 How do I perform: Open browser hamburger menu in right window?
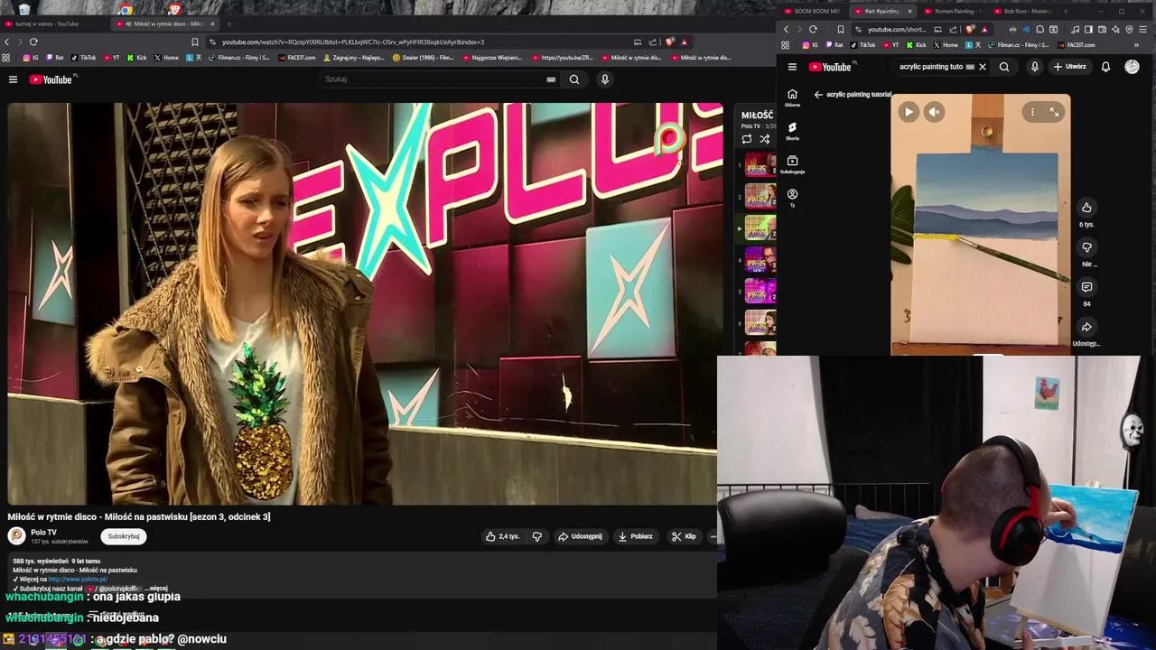[1143, 29]
